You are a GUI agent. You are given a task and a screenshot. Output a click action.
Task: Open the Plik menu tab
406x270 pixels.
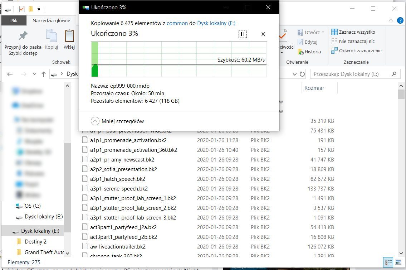click(14, 20)
